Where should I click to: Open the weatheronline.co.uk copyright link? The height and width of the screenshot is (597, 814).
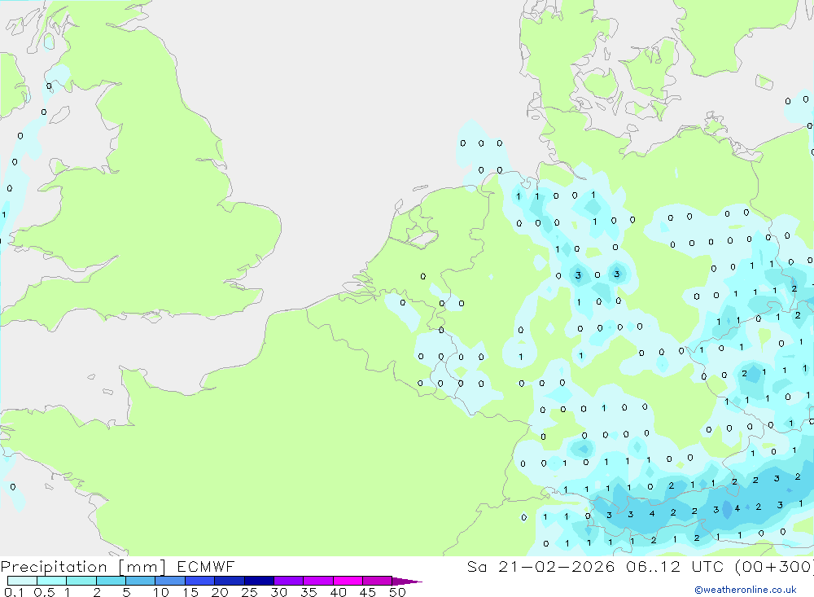point(746,590)
